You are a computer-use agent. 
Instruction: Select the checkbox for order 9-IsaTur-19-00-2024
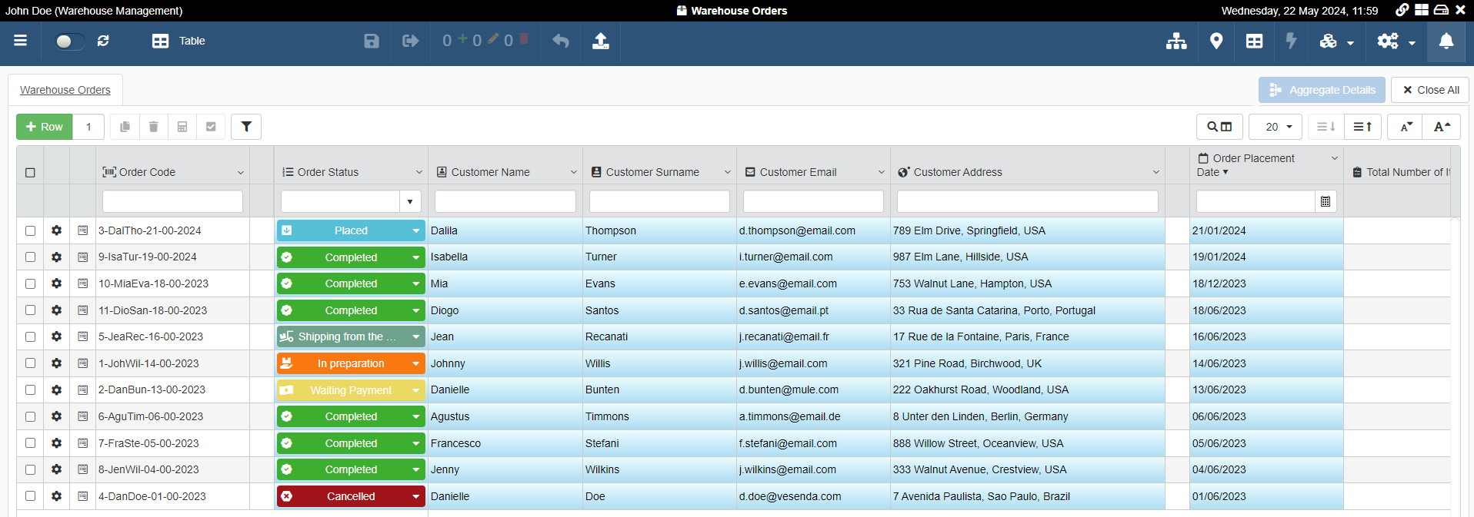[x=30, y=257]
